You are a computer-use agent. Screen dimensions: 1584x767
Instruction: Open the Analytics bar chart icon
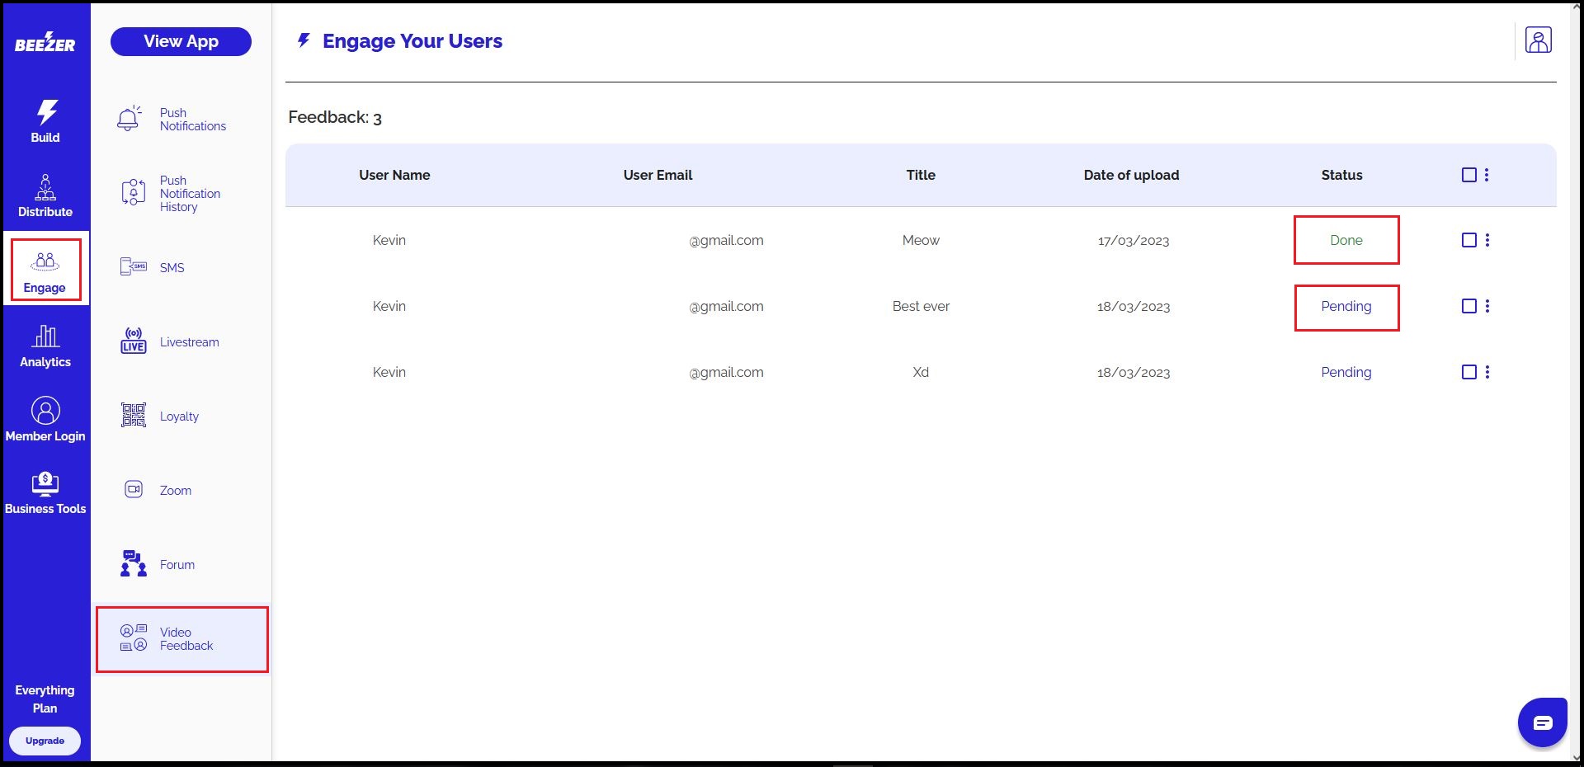coord(45,336)
